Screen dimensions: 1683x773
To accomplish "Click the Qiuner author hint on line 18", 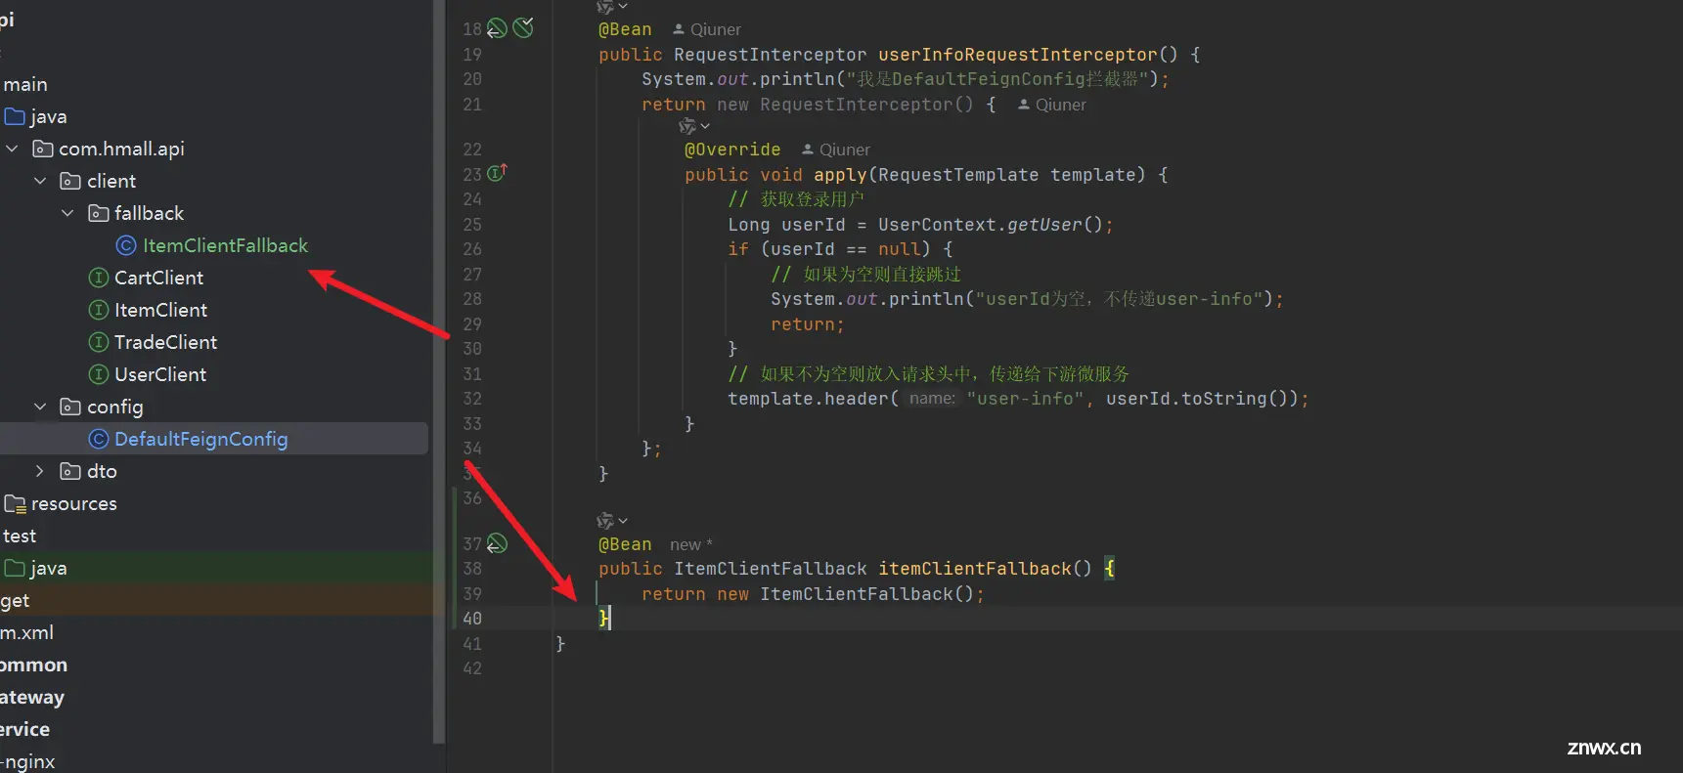I will click(x=716, y=29).
